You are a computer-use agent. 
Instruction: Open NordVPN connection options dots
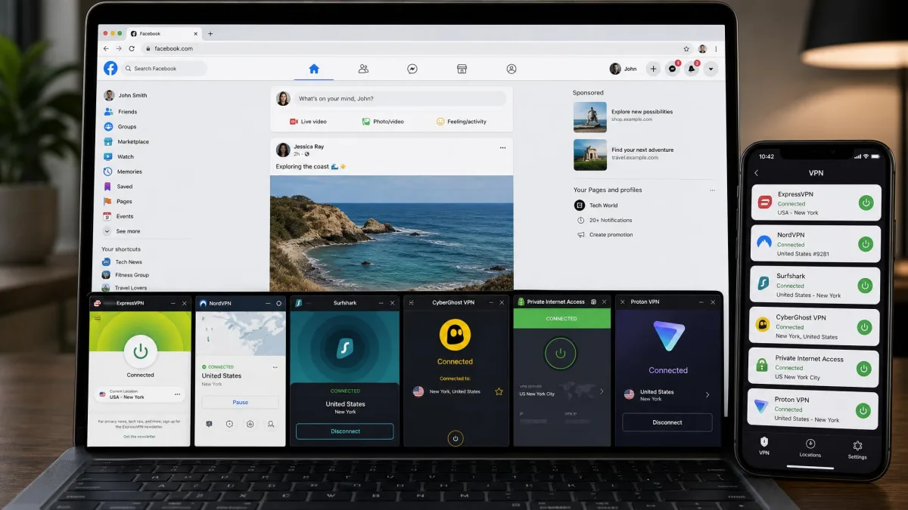click(275, 366)
